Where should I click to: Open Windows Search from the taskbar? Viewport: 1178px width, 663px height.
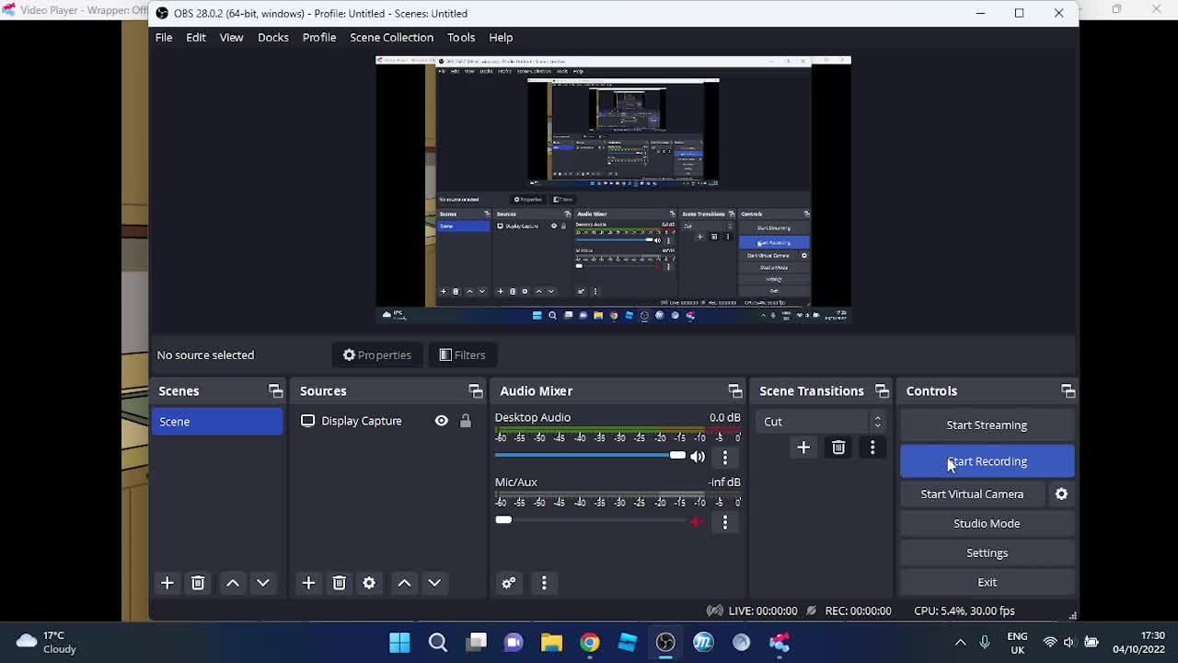pyautogui.click(x=438, y=643)
